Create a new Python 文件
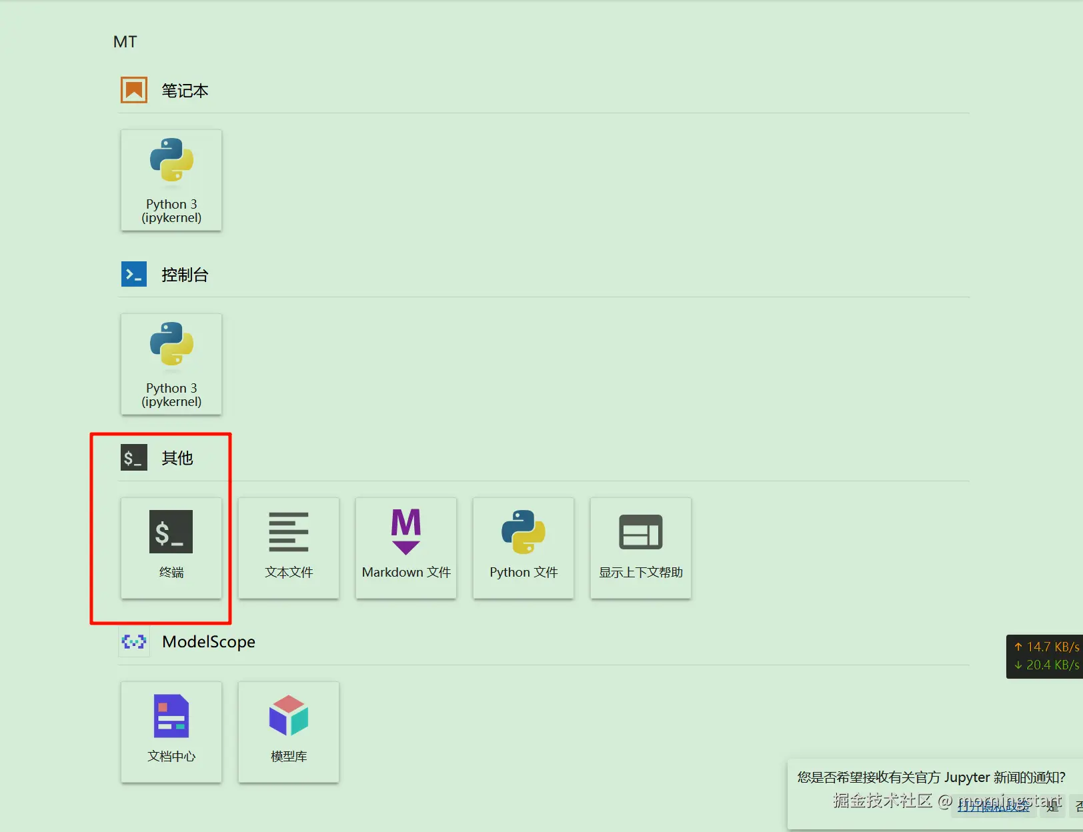The height and width of the screenshot is (832, 1083). 523,548
